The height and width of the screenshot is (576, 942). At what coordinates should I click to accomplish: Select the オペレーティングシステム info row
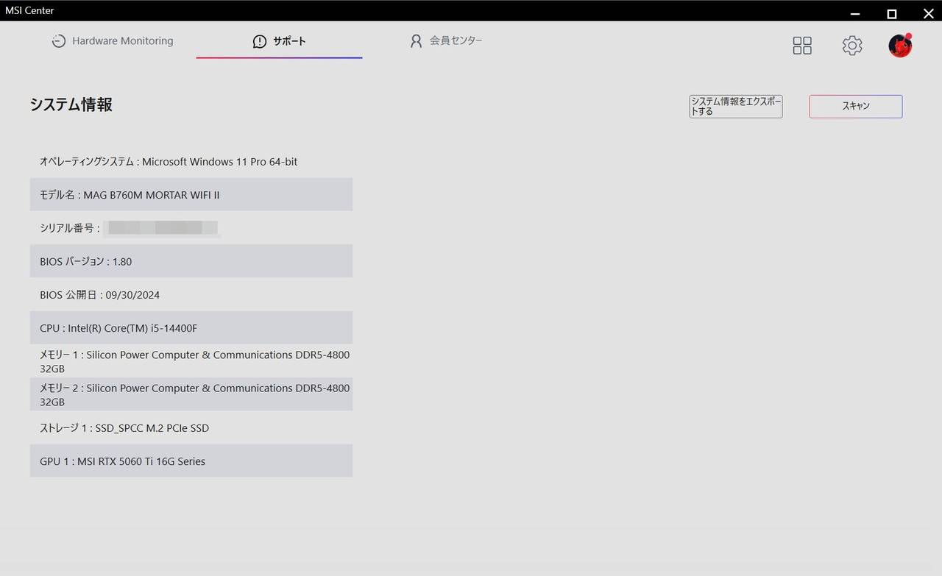click(191, 162)
